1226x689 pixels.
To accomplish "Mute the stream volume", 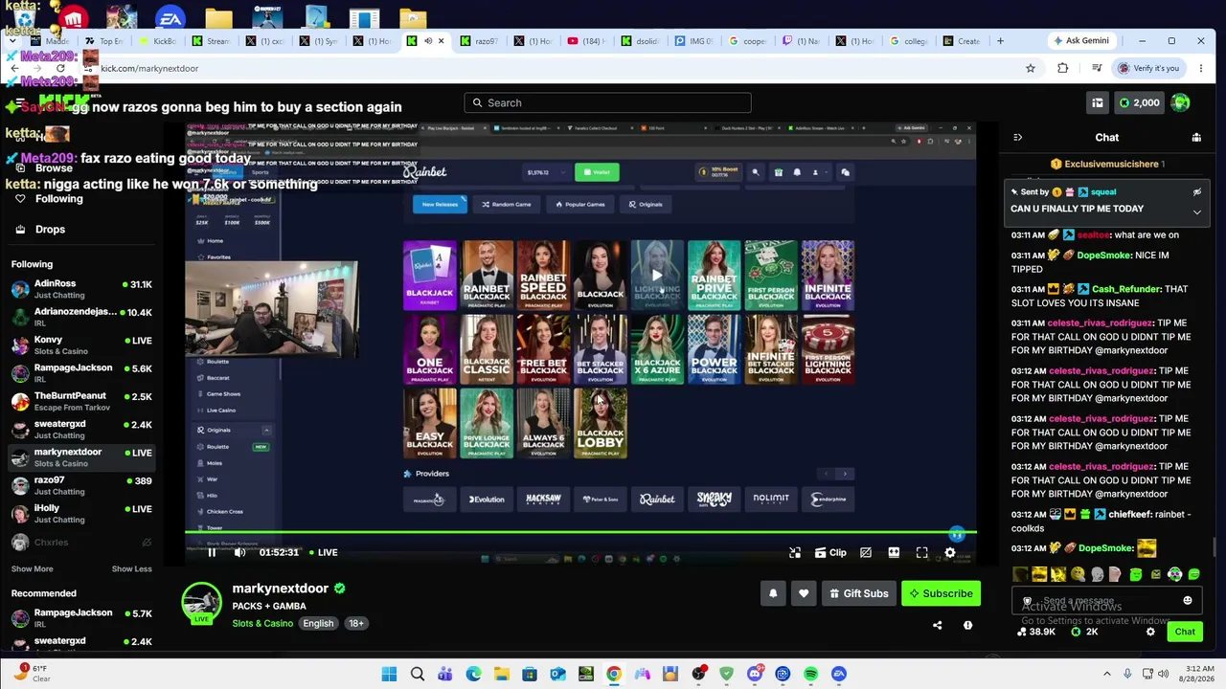I will tap(239, 552).
